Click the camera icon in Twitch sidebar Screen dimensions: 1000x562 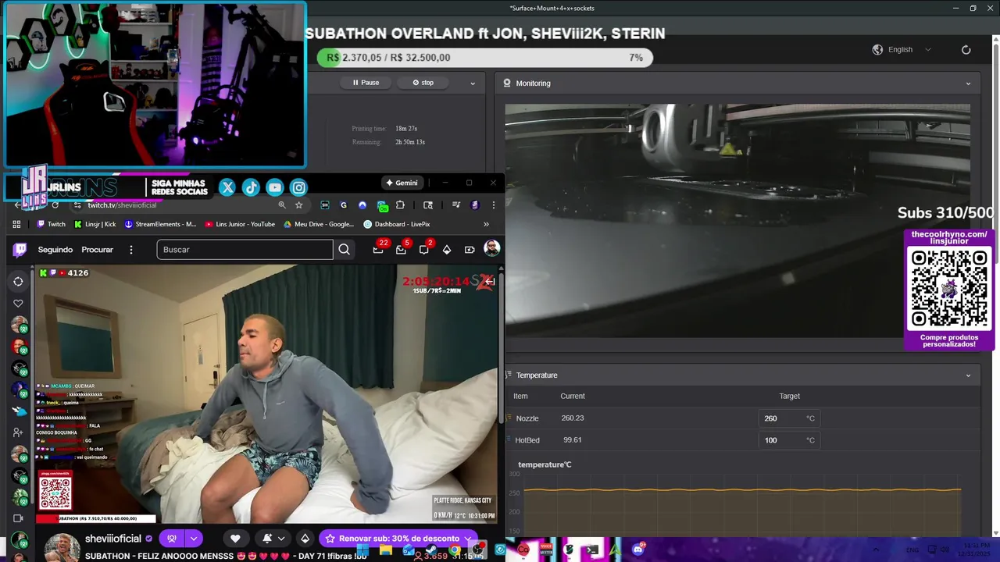[18, 518]
